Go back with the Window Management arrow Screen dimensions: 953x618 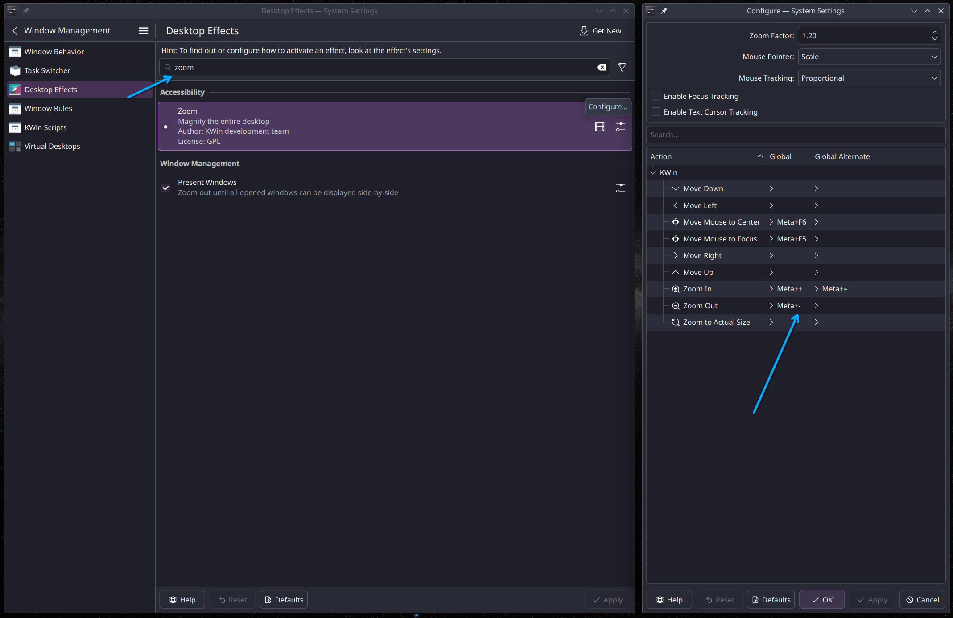pyautogui.click(x=15, y=31)
